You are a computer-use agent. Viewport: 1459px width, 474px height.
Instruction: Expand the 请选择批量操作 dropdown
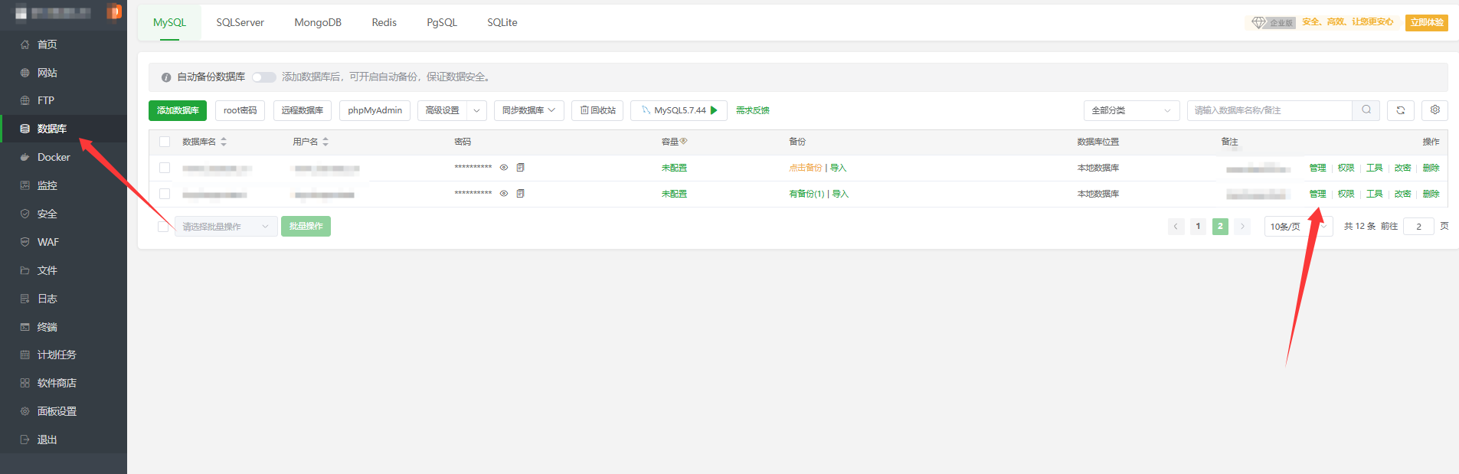(225, 227)
